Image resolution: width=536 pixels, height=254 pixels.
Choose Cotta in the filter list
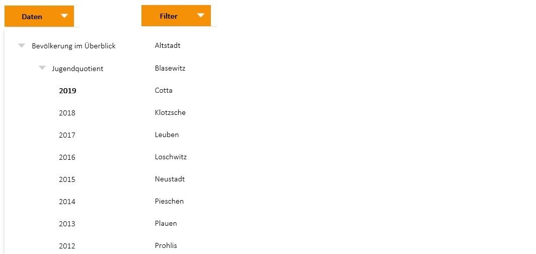tap(164, 90)
